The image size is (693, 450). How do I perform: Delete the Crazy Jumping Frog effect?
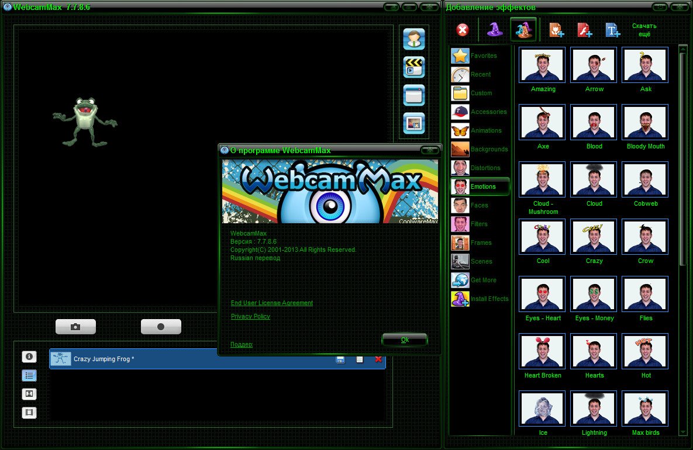pos(378,359)
